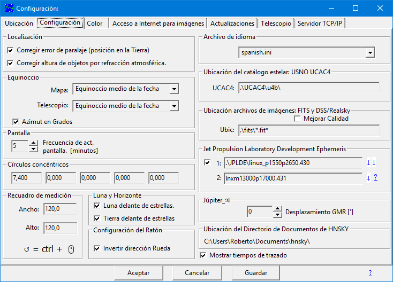Click the question mark beside ephemeris file 2
This screenshot has height=282, width=393.
(375, 178)
